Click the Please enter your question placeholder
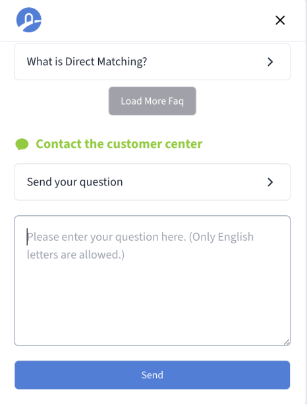The width and height of the screenshot is (307, 404). 140,245
